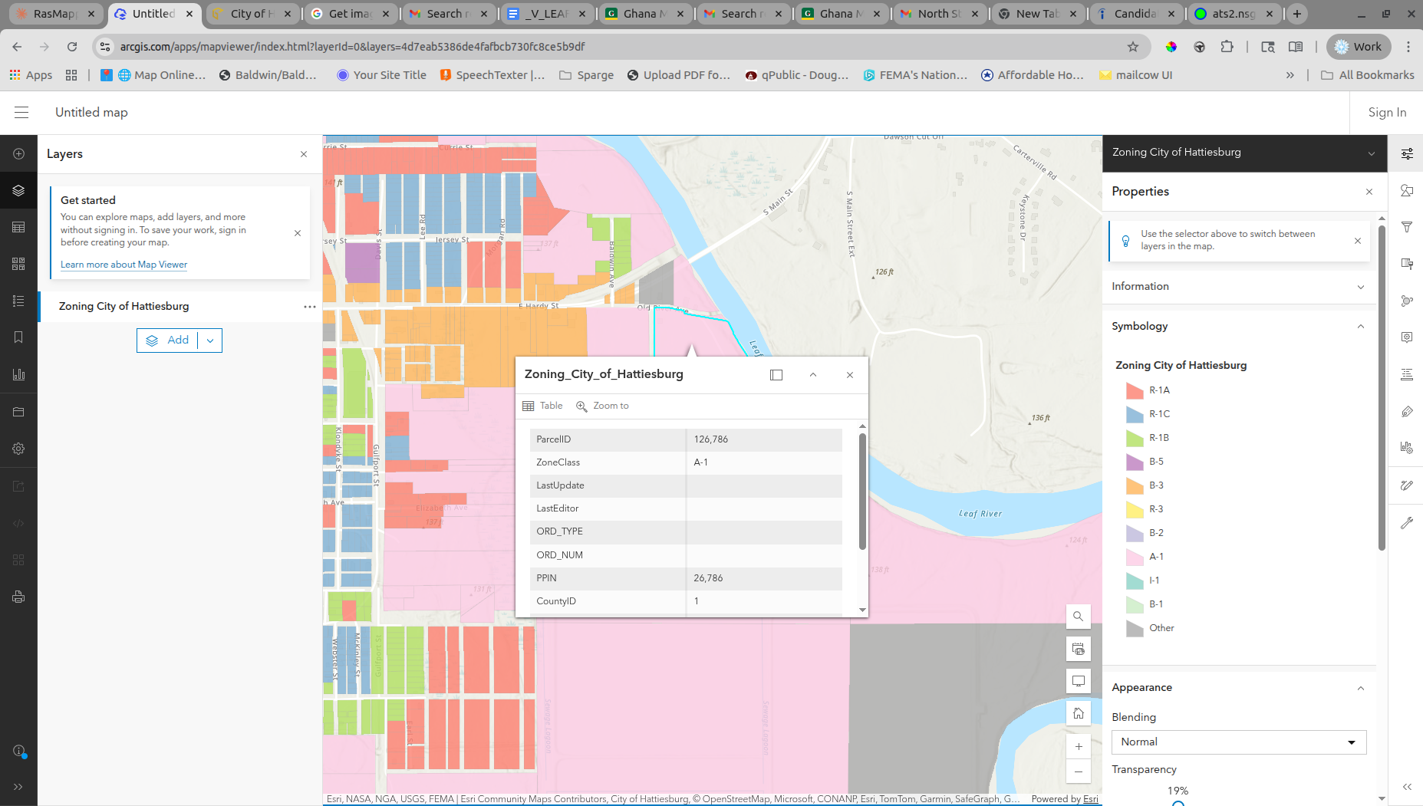Open the layer Filter tool
This screenshot has height=806, width=1423.
coord(1406,227)
